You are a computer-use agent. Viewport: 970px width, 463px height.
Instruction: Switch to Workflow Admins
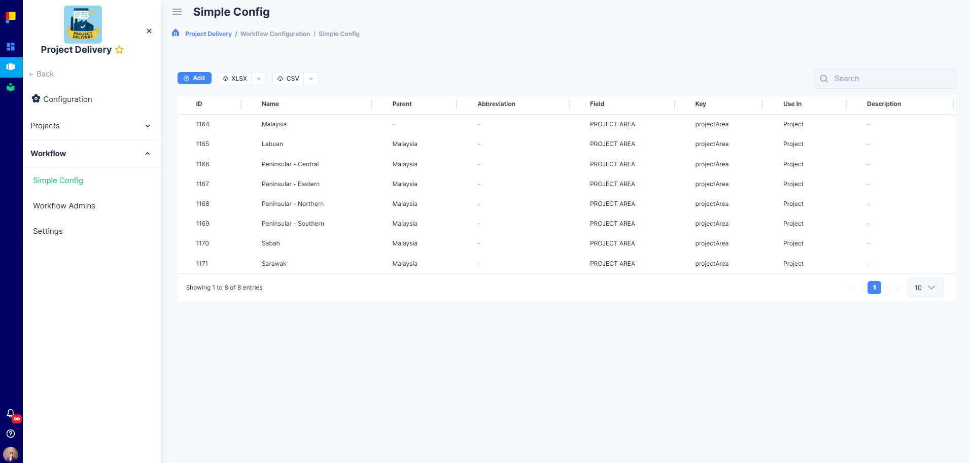click(x=64, y=205)
